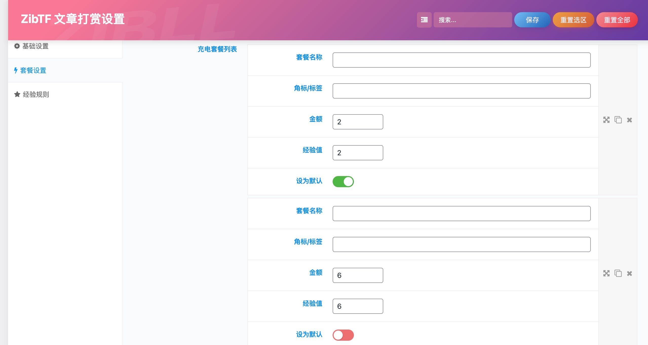
Task: Click the 保存 button
Action: (x=532, y=20)
